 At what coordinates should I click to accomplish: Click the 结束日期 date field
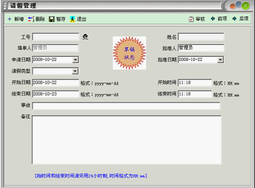[56, 94]
